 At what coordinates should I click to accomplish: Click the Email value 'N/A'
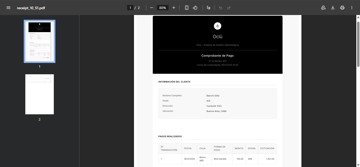click(x=208, y=101)
